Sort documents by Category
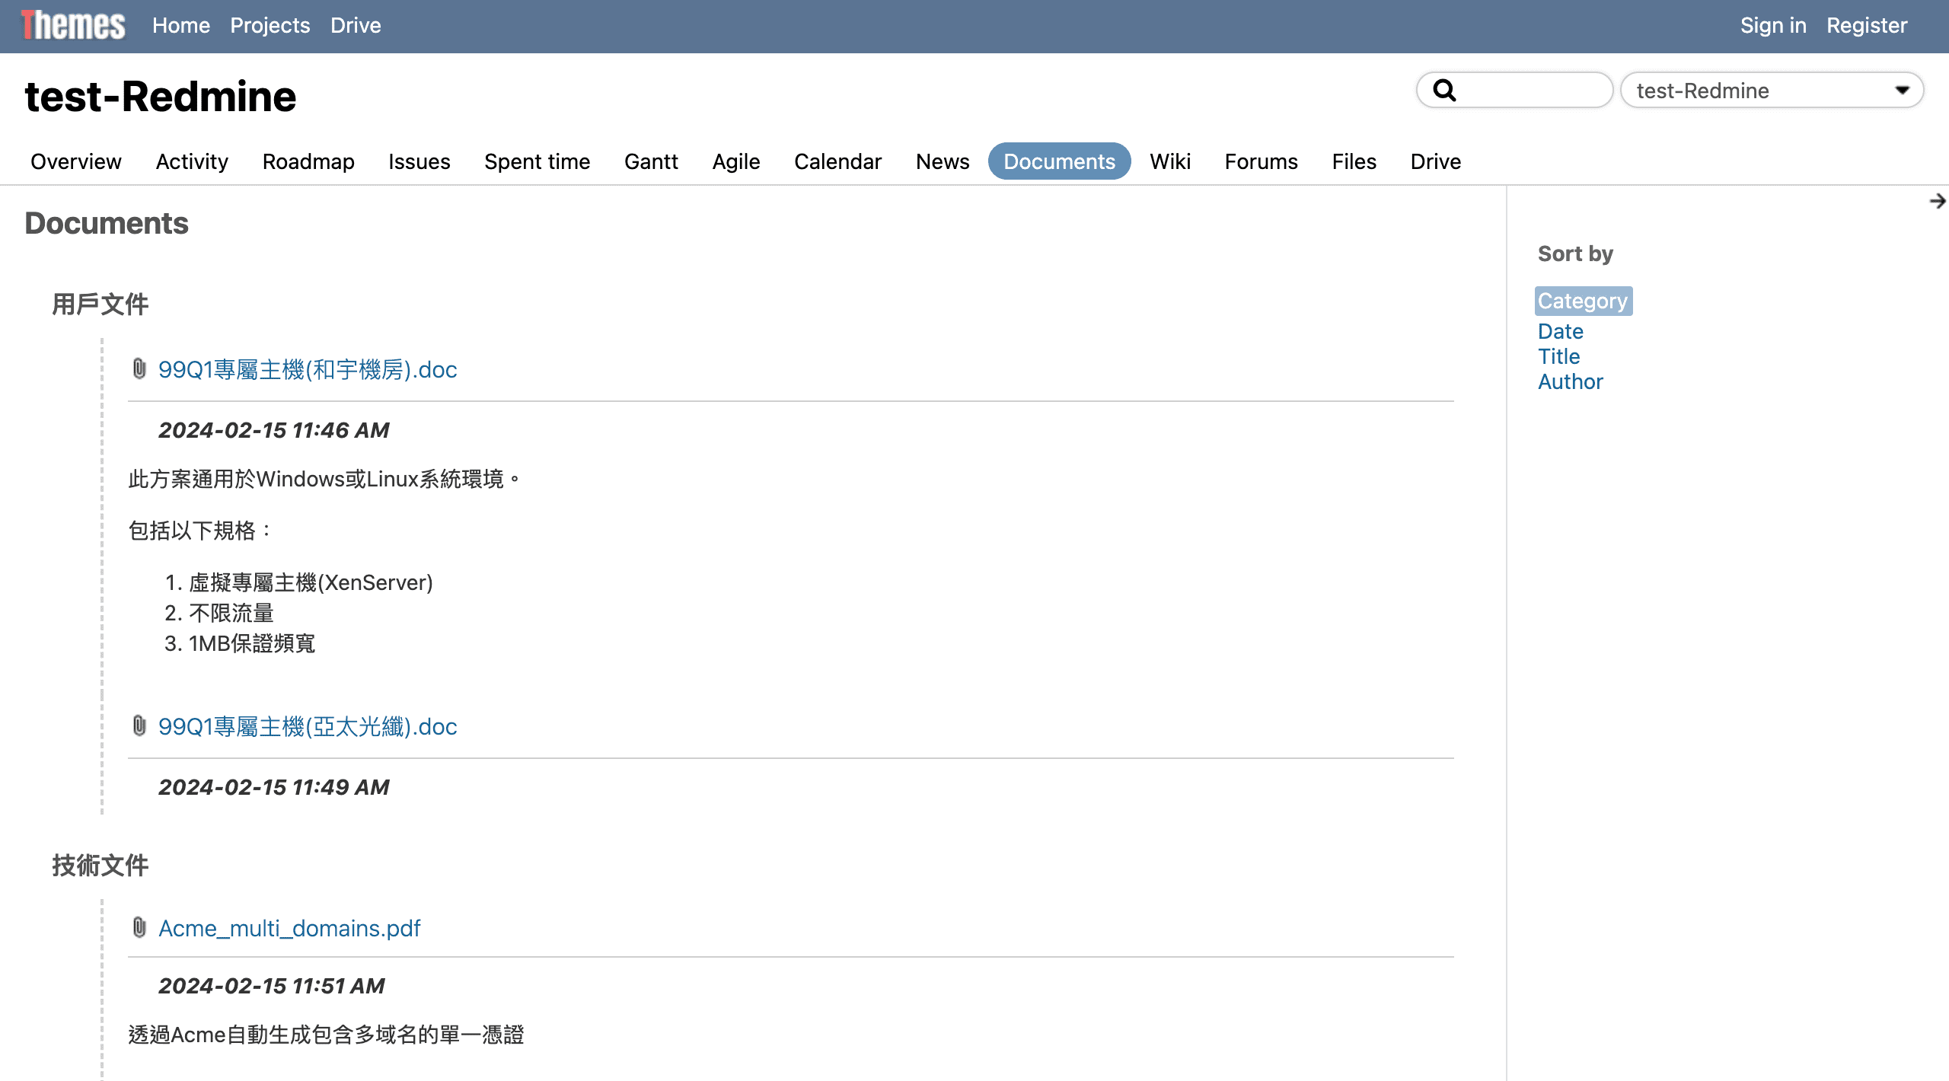Image resolution: width=1949 pixels, height=1081 pixels. click(x=1582, y=301)
